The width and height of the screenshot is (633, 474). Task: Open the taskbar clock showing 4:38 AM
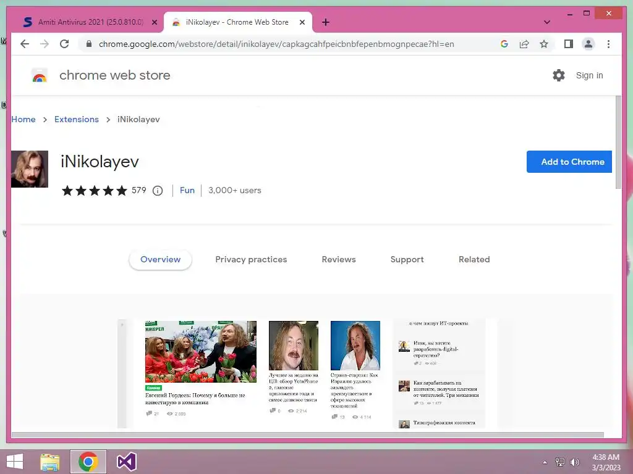(x=606, y=462)
